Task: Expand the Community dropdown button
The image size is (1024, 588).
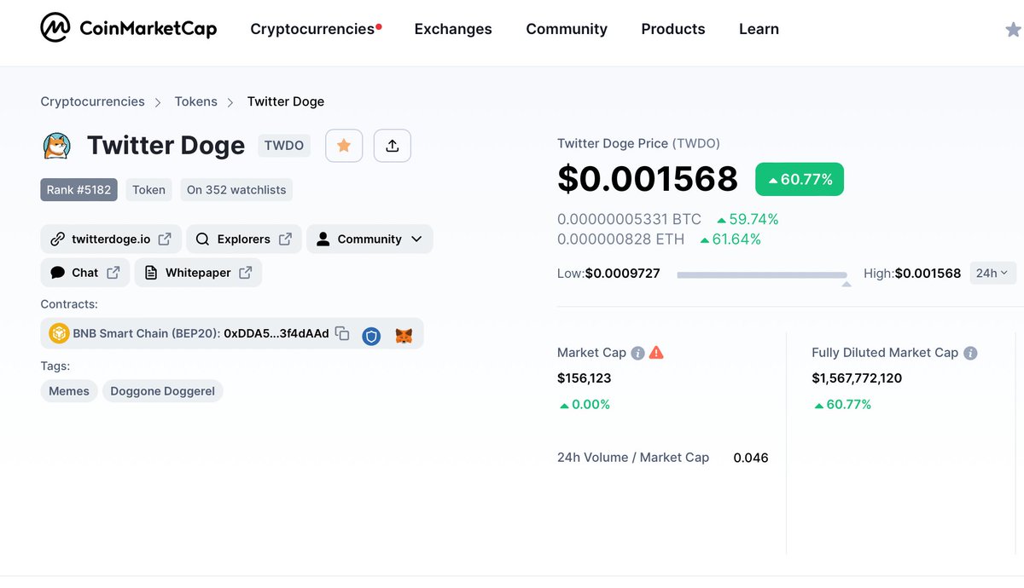Action: pyautogui.click(x=369, y=239)
